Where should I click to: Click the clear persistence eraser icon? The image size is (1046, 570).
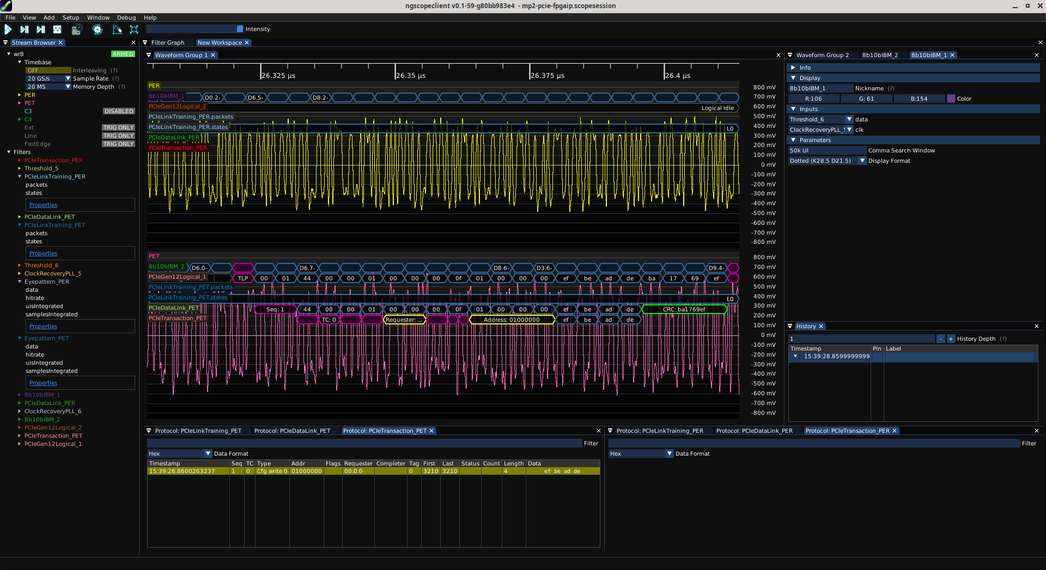pos(117,29)
